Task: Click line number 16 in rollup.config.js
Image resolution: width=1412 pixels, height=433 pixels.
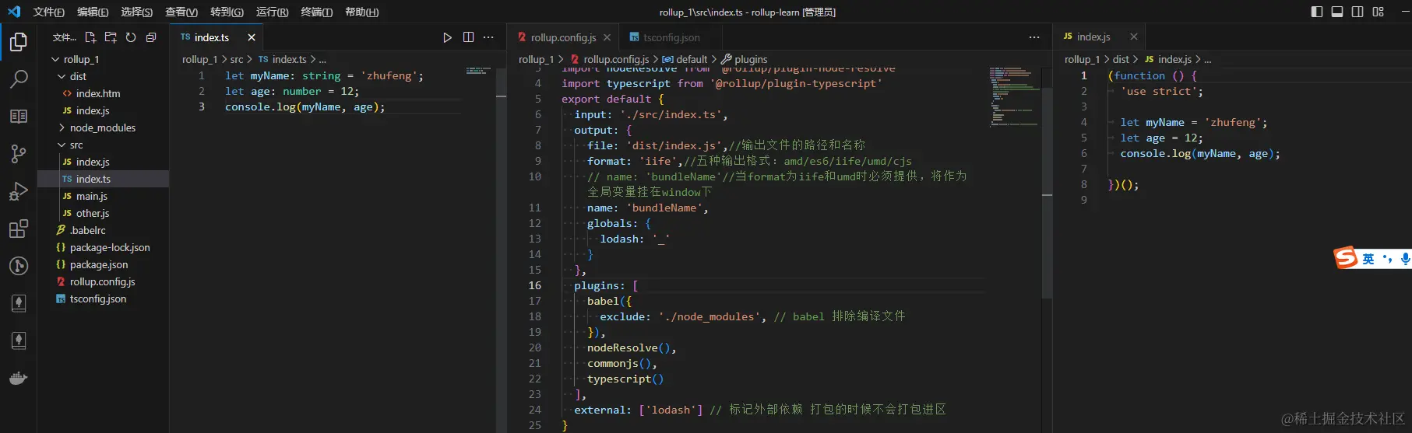Action: coord(535,285)
